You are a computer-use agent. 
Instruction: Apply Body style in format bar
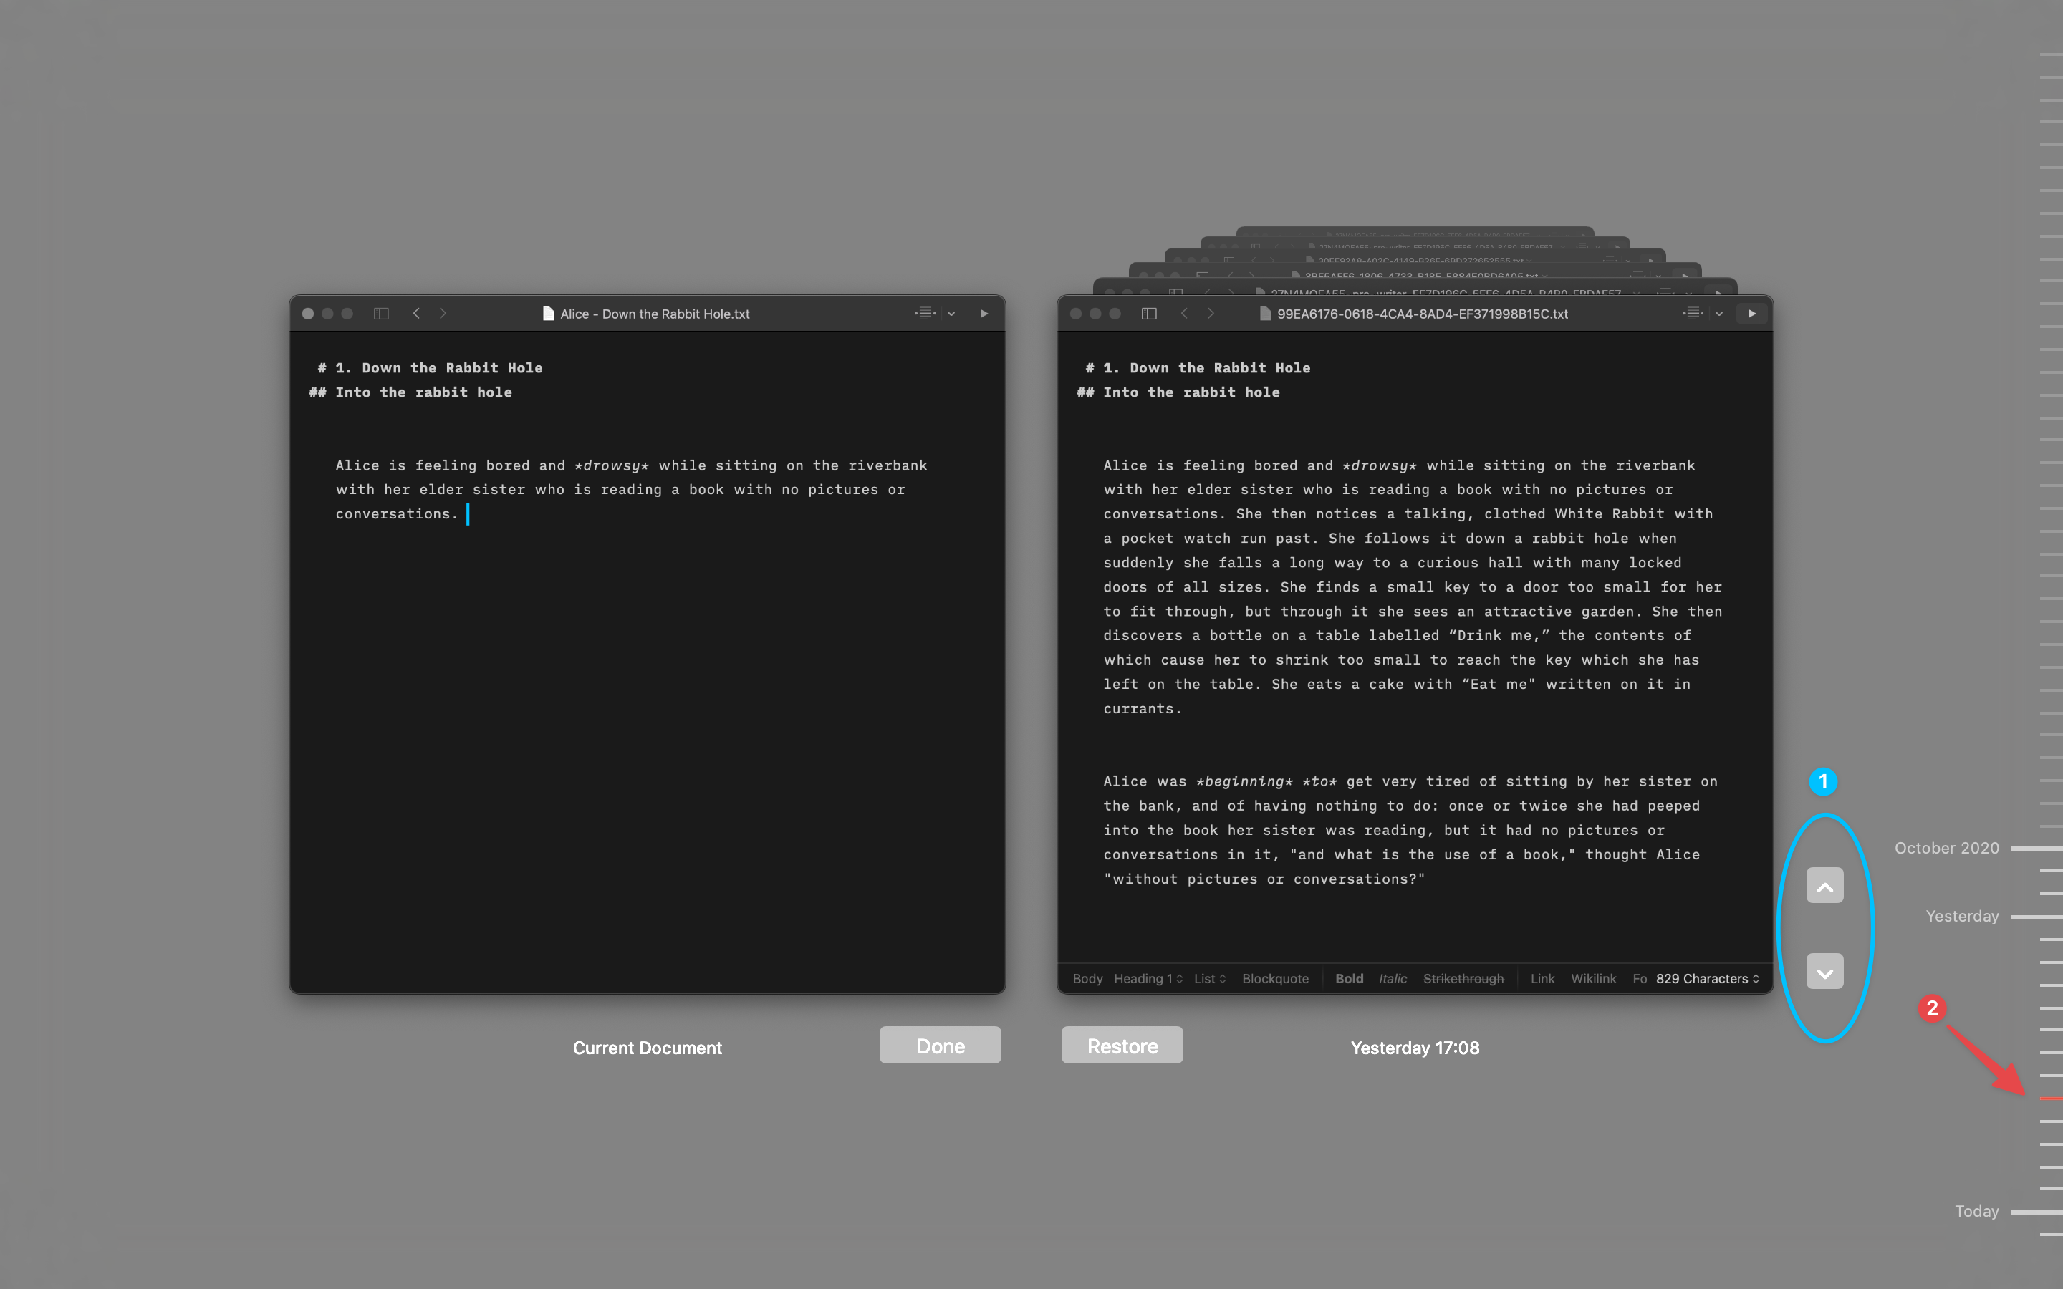(1087, 979)
